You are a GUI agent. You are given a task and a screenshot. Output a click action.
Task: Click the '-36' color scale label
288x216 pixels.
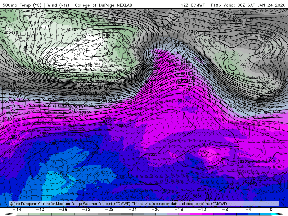coord(63,210)
